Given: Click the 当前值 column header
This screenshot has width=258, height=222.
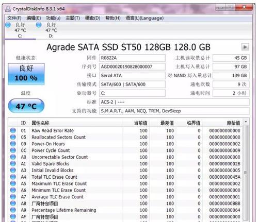Looking at the screenshot, I should pyautogui.click(x=140, y=123).
